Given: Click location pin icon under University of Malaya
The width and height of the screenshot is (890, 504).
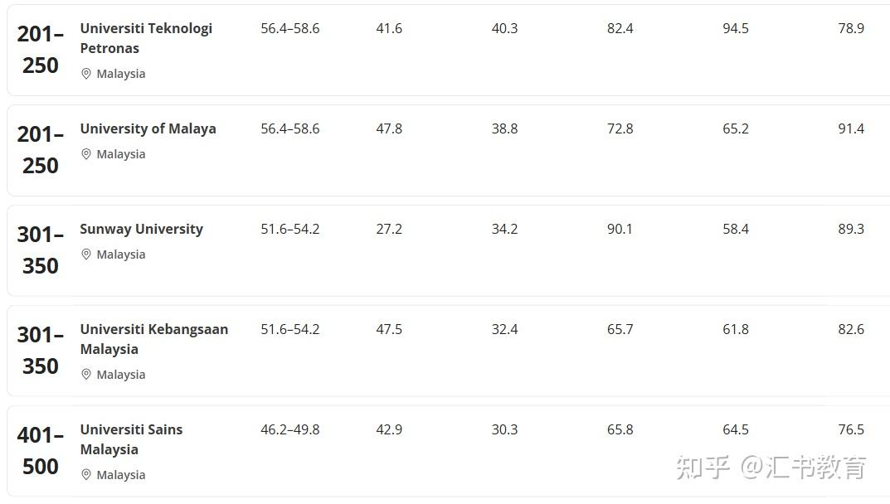Looking at the screenshot, I should tap(85, 154).
